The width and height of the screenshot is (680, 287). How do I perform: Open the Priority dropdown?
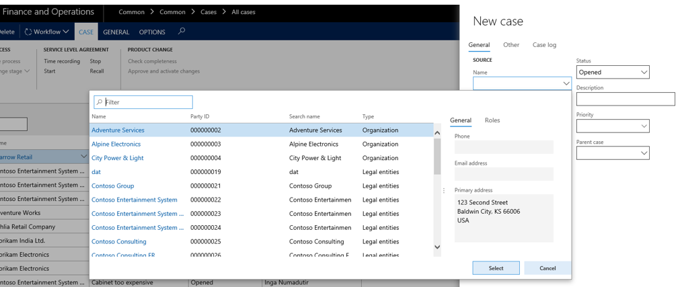(x=612, y=126)
